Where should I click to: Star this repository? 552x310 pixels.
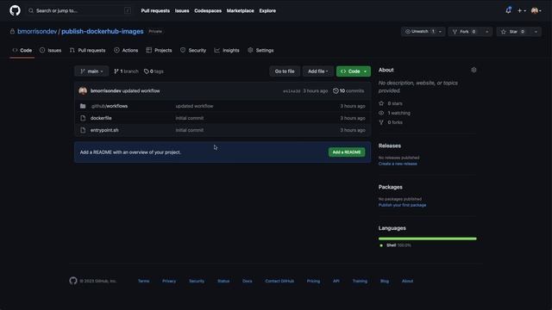[x=514, y=32]
